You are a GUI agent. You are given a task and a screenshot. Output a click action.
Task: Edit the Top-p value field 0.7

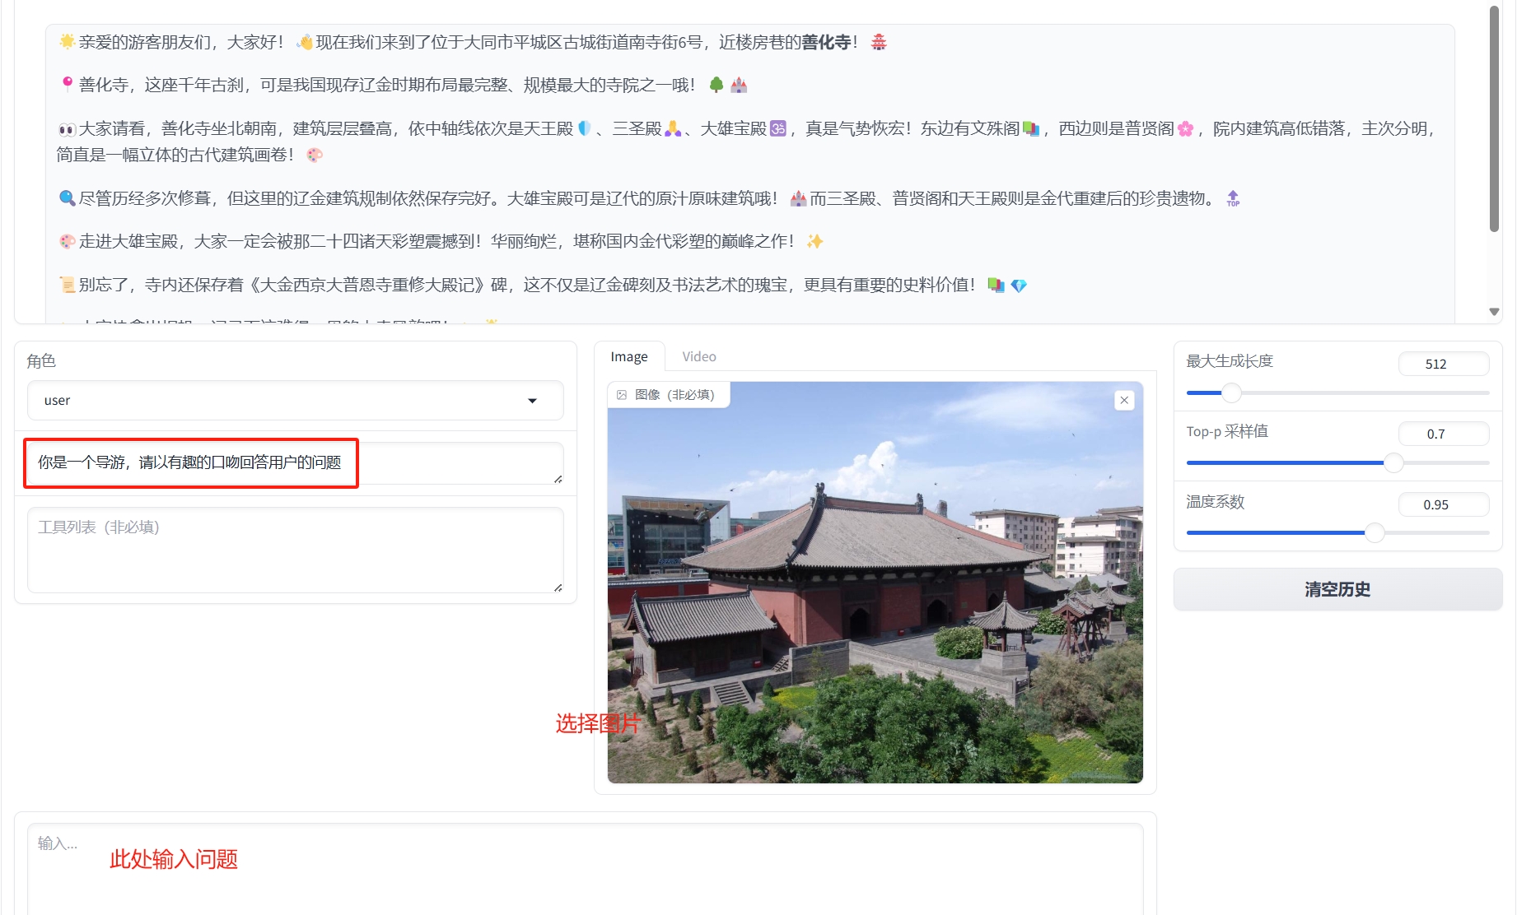tap(1444, 434)
